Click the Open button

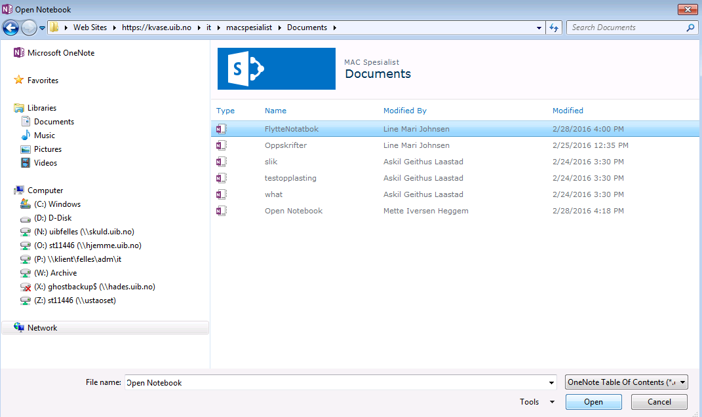[593, 402]
